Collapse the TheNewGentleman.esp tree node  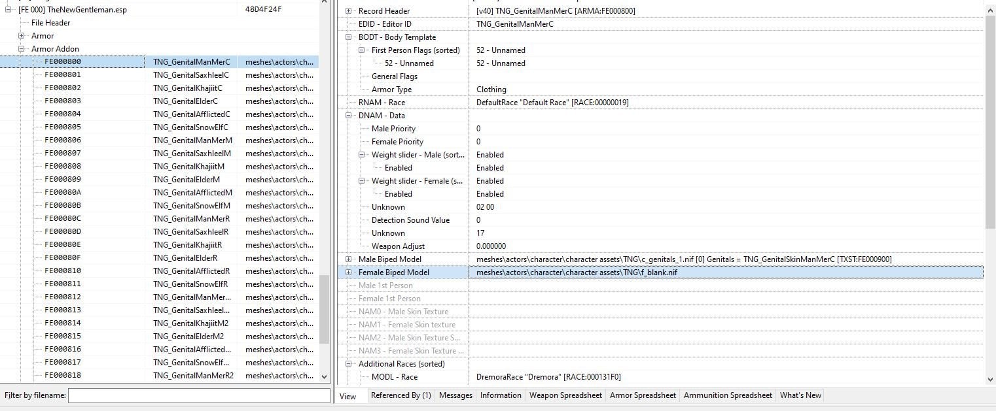[x=9, y=10]
